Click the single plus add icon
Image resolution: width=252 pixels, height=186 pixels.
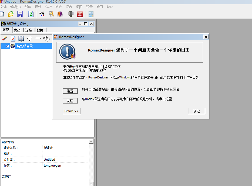point(29,39)
